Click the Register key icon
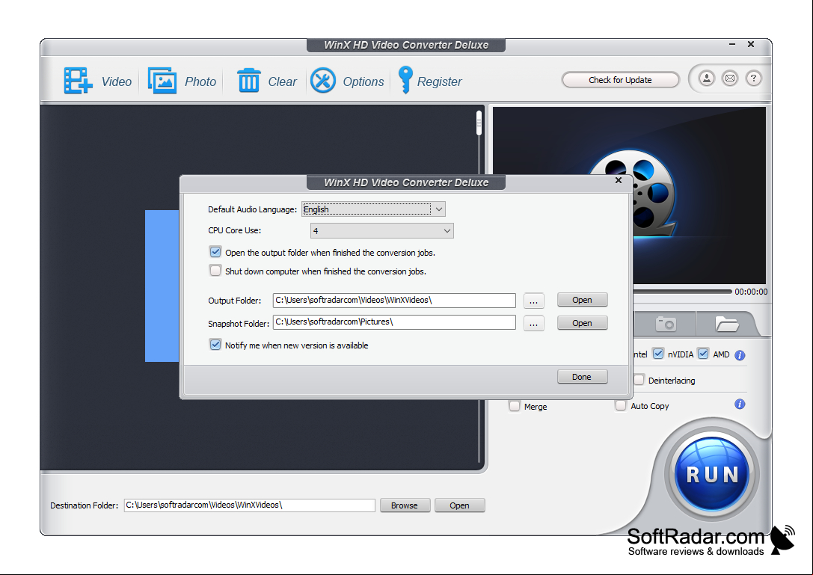The width and height of the screenshot is (813, 575). tap(405, 80)
